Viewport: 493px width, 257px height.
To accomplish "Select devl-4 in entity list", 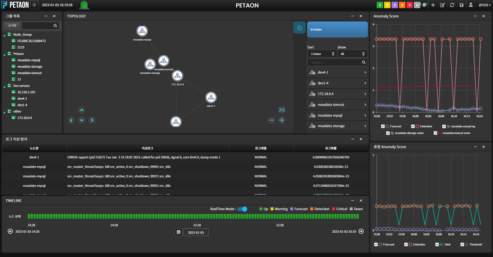I will pyautogui.click(x=338, y=83).
